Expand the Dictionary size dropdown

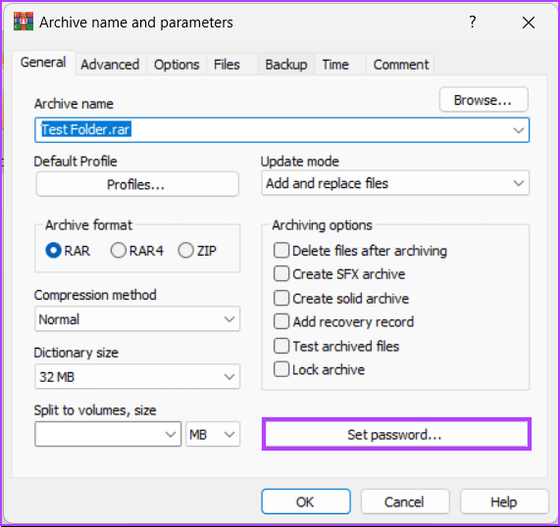tap(137, 376)
